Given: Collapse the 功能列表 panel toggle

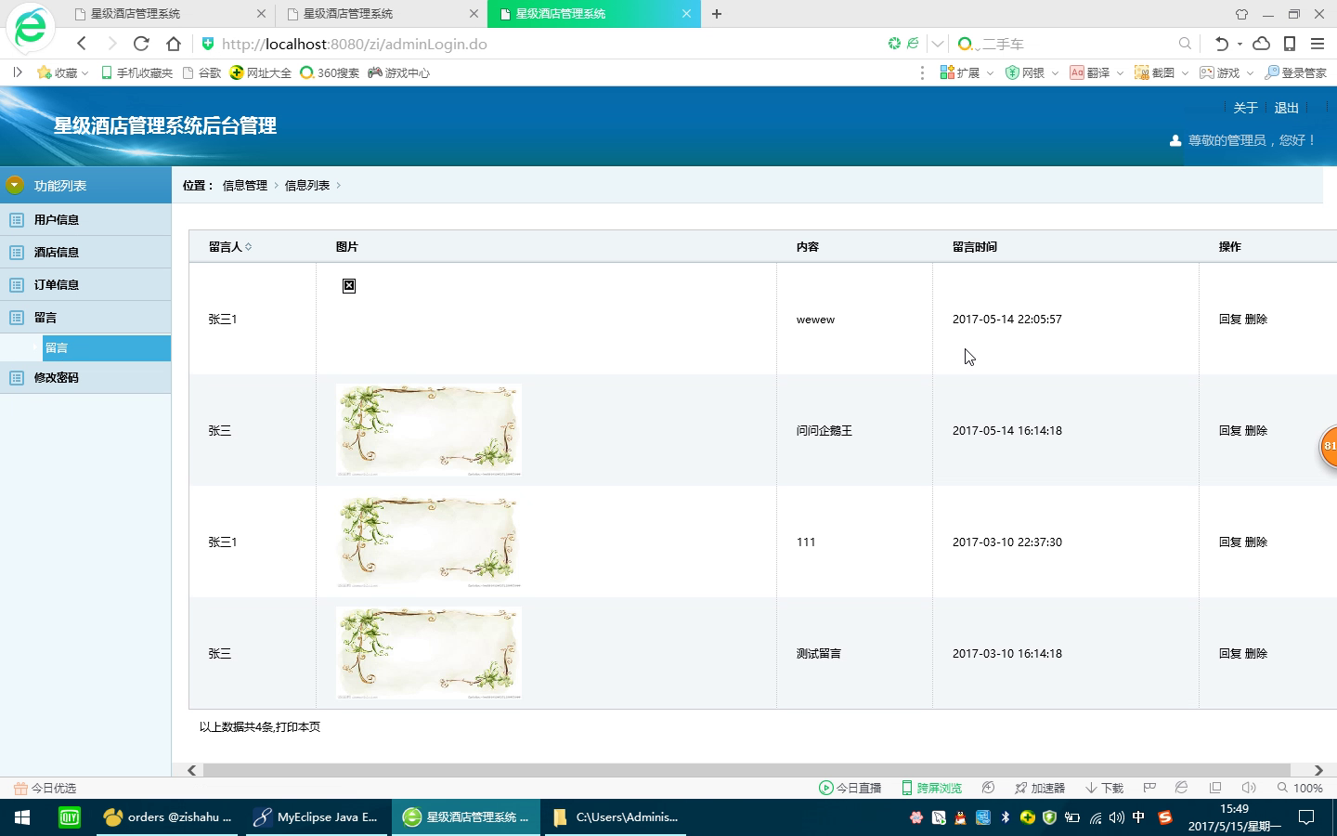Looking at the screenshot, I should coord(14,185).
